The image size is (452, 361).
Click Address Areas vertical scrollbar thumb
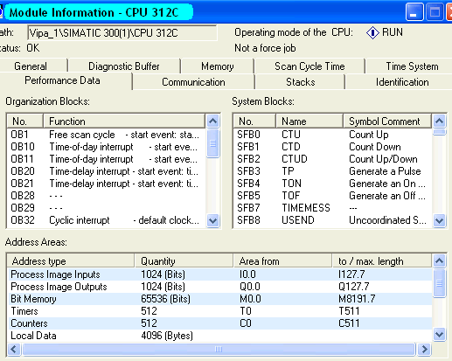[x=439, y=283]
